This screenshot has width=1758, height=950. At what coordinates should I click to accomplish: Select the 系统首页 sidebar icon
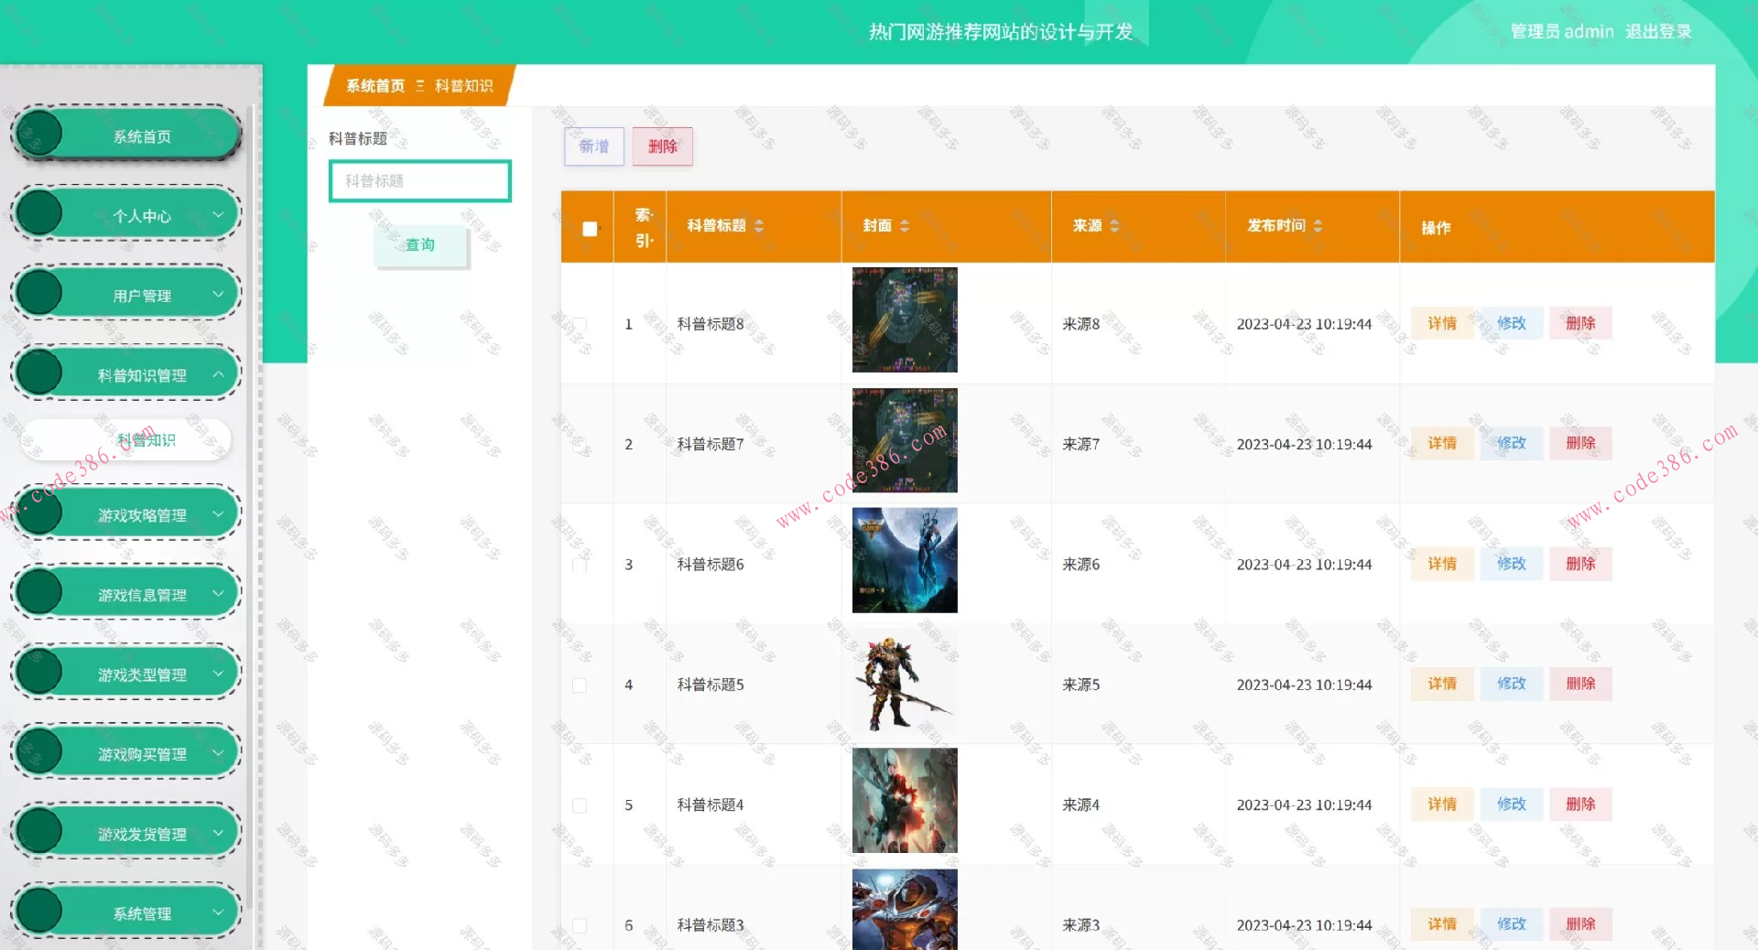(38, 133)
